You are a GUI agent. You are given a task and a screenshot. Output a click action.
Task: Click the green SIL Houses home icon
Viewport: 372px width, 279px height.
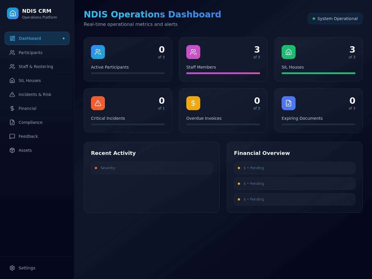[289, 52]
